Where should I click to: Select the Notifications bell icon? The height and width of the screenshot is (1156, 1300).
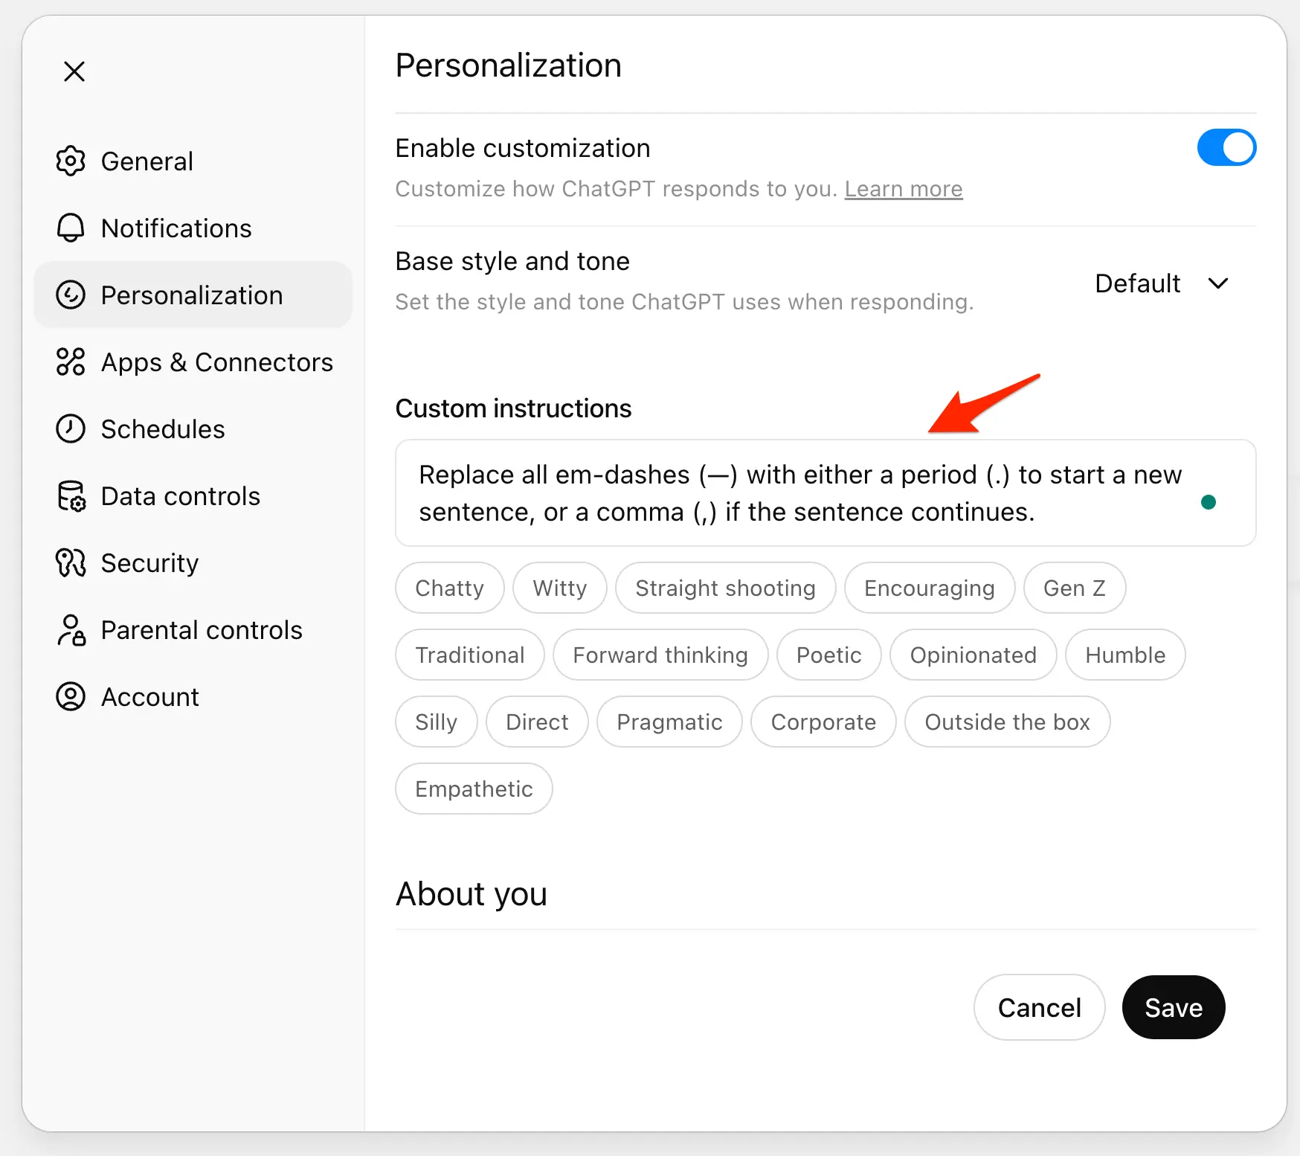click(71, 228)
